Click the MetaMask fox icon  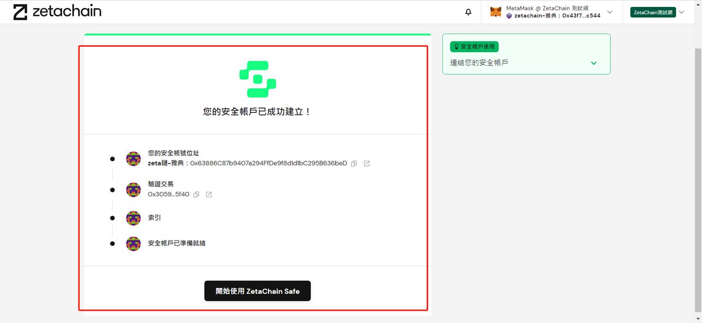[495, 12]
